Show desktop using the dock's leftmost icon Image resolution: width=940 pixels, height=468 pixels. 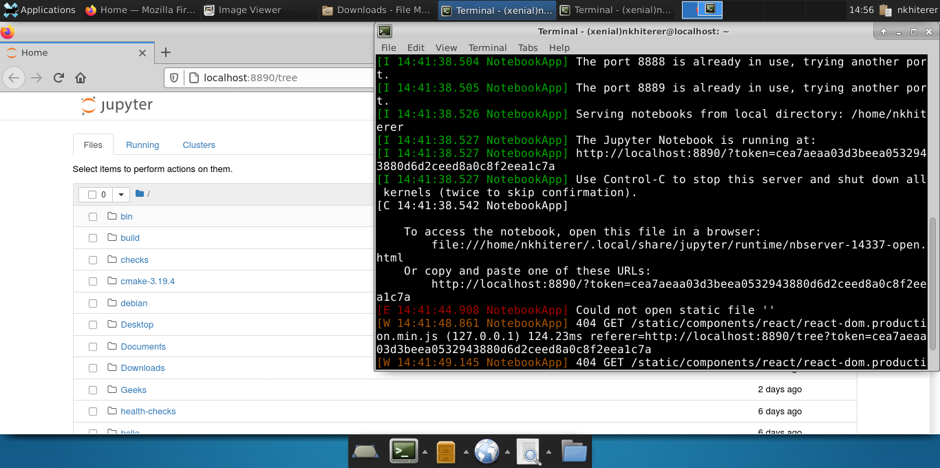365,451
